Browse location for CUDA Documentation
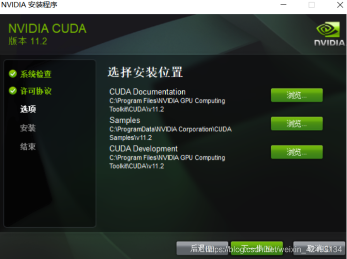 (297, 95)
